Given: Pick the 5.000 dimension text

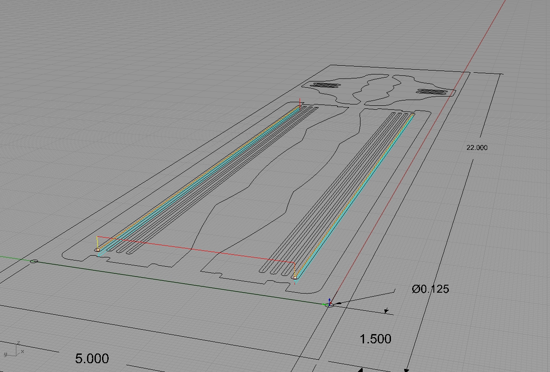Looking at the screenshot, I should click(92, 359).
